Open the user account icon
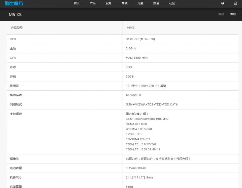This screenshot has height=188, width=242. tap(235, 3)
